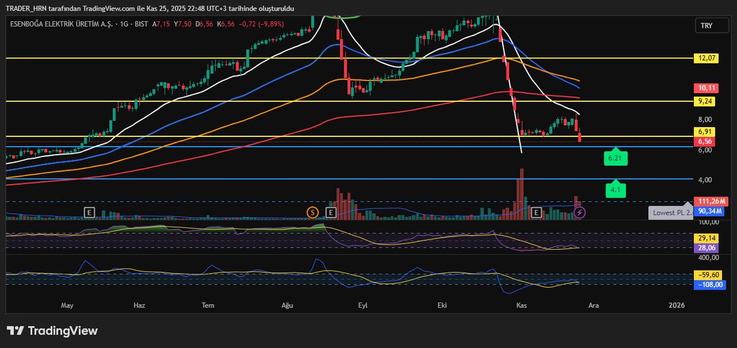Click the Tem label on time axis
The height and width of the screenshot is (348, 737).
pos(209,304)
